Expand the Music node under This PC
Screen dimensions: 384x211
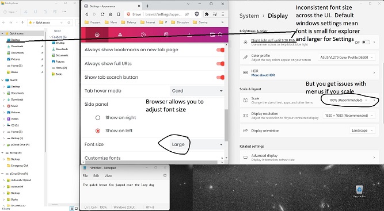click(x=4, y=106)
